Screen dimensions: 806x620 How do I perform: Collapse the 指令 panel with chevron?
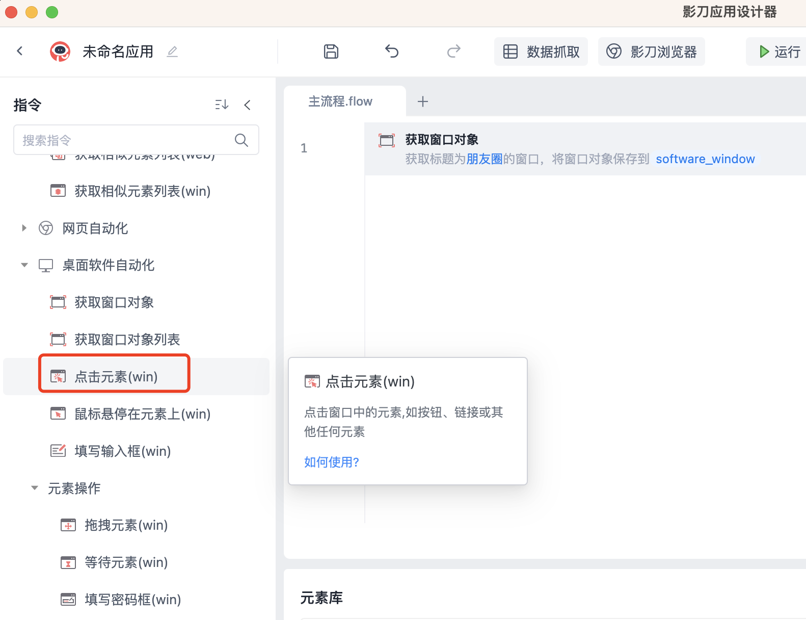[248, 105]
